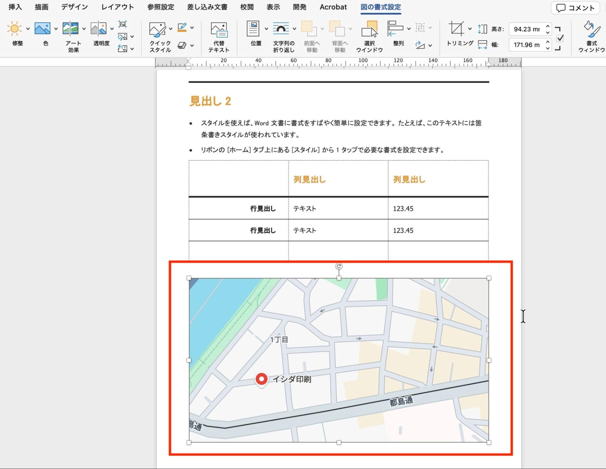606x469 pixels.
Task: Click the picture rotation handle
Action: [x=339, y=266]
